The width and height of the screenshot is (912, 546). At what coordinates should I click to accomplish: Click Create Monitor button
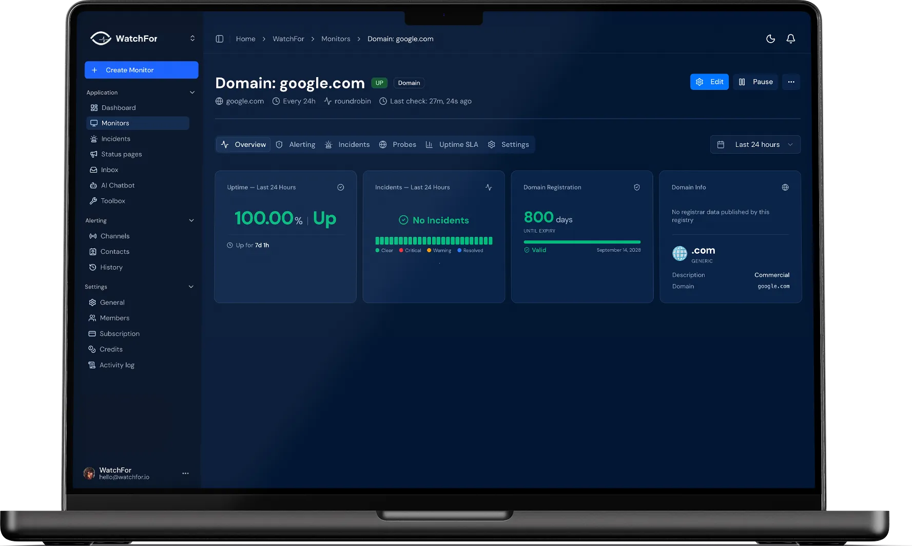point(142,70)
